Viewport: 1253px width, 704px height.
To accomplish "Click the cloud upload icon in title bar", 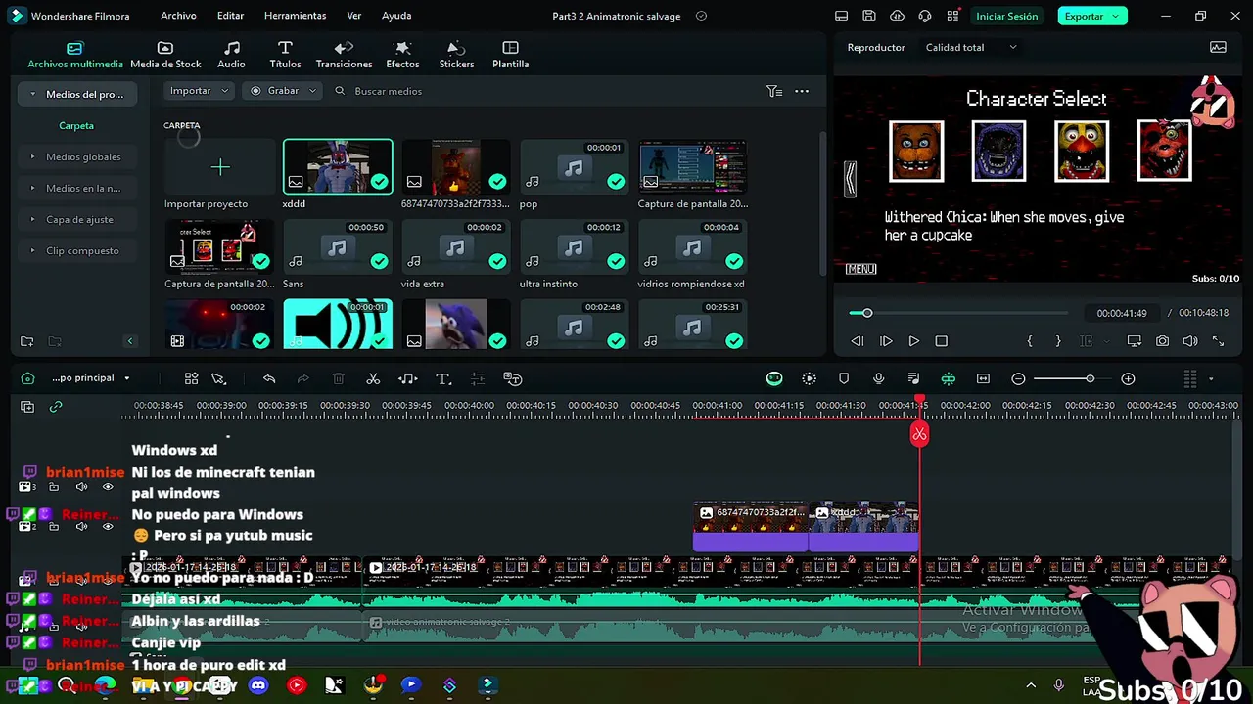I will point(897,16).
